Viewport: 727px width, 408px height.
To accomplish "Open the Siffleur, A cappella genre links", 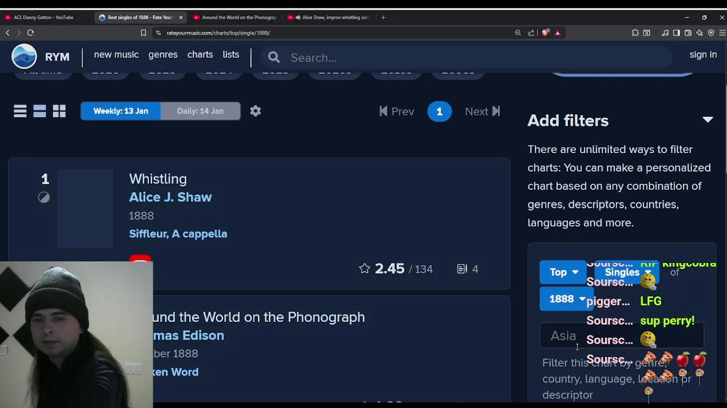I will [178, 233].
